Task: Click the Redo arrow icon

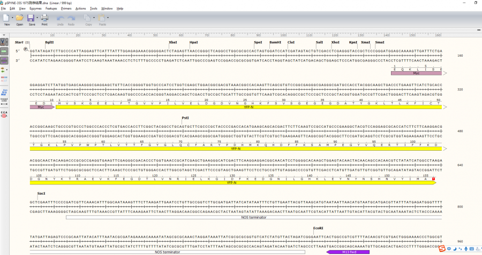Action: pyautogui.click(x=71, y=18)
